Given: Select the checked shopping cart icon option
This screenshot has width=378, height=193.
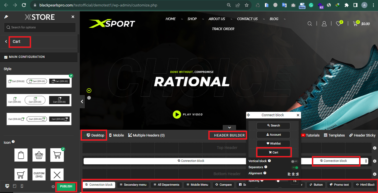Looking at the screenshot, I should click(57, 155).
